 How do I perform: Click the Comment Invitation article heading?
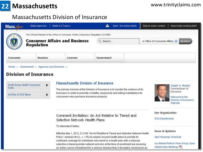point(96,118)
